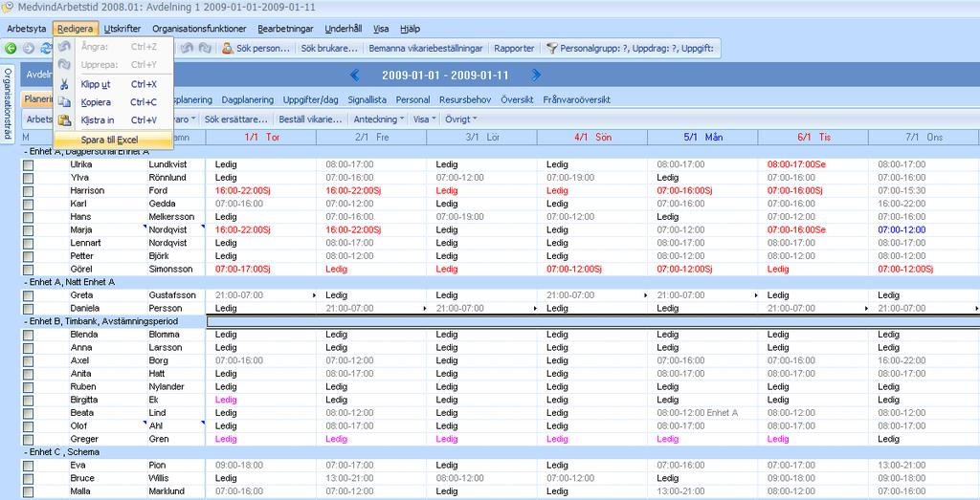This screenshot has width=980, height=500.
Task: Switch to the Dagplanering tab
Action: click(x=248, y=99)
